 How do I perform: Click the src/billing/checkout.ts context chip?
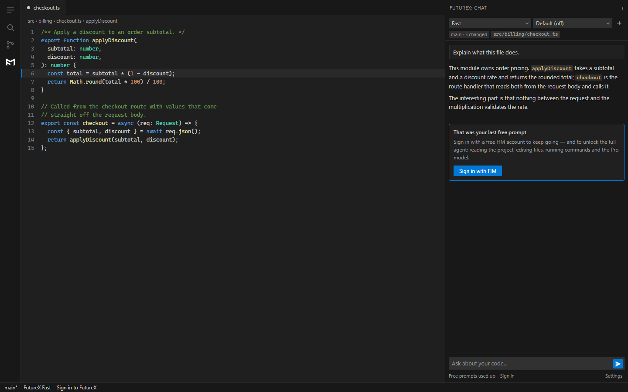coord(526,34)
